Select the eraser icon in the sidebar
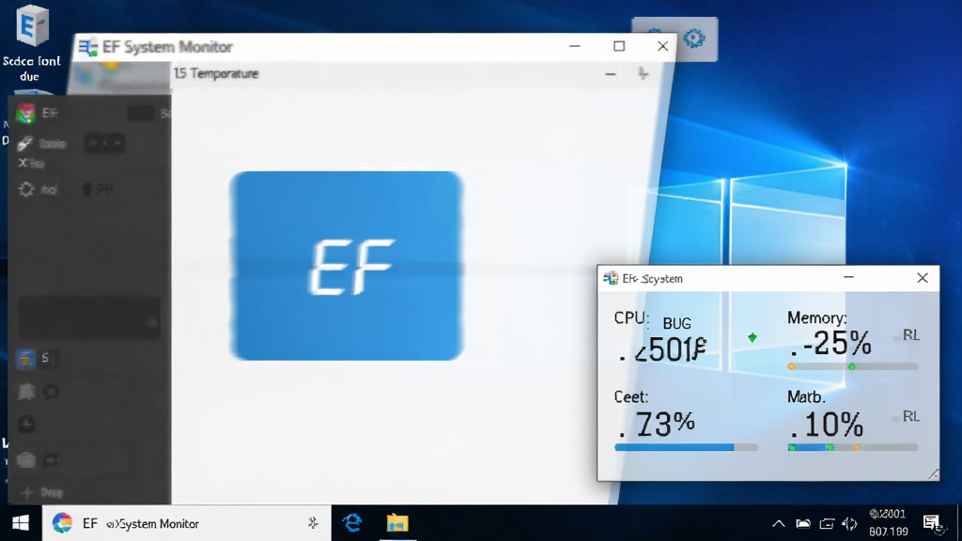 [x=24, y=144]
